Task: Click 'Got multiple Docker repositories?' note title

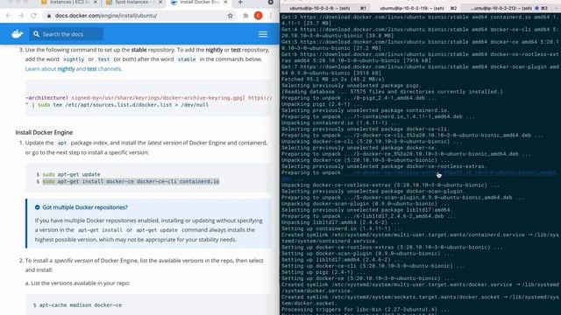Action: 85,207
